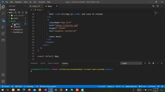
Task: Switch to the PROBLEMS panel tab
Action: (x=34, y=63)
